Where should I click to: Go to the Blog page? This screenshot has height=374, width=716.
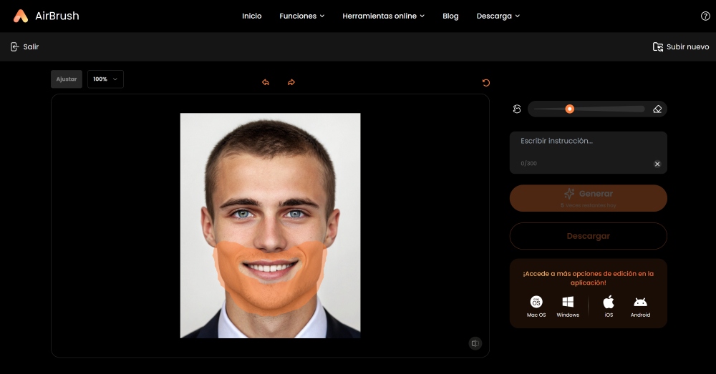450,16
